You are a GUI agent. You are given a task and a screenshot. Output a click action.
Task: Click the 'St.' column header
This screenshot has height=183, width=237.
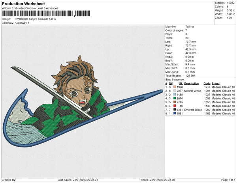tap(181, 84)
